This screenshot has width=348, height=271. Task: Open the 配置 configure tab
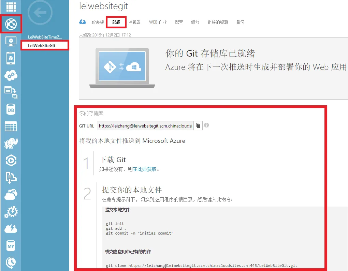[179, 22]
